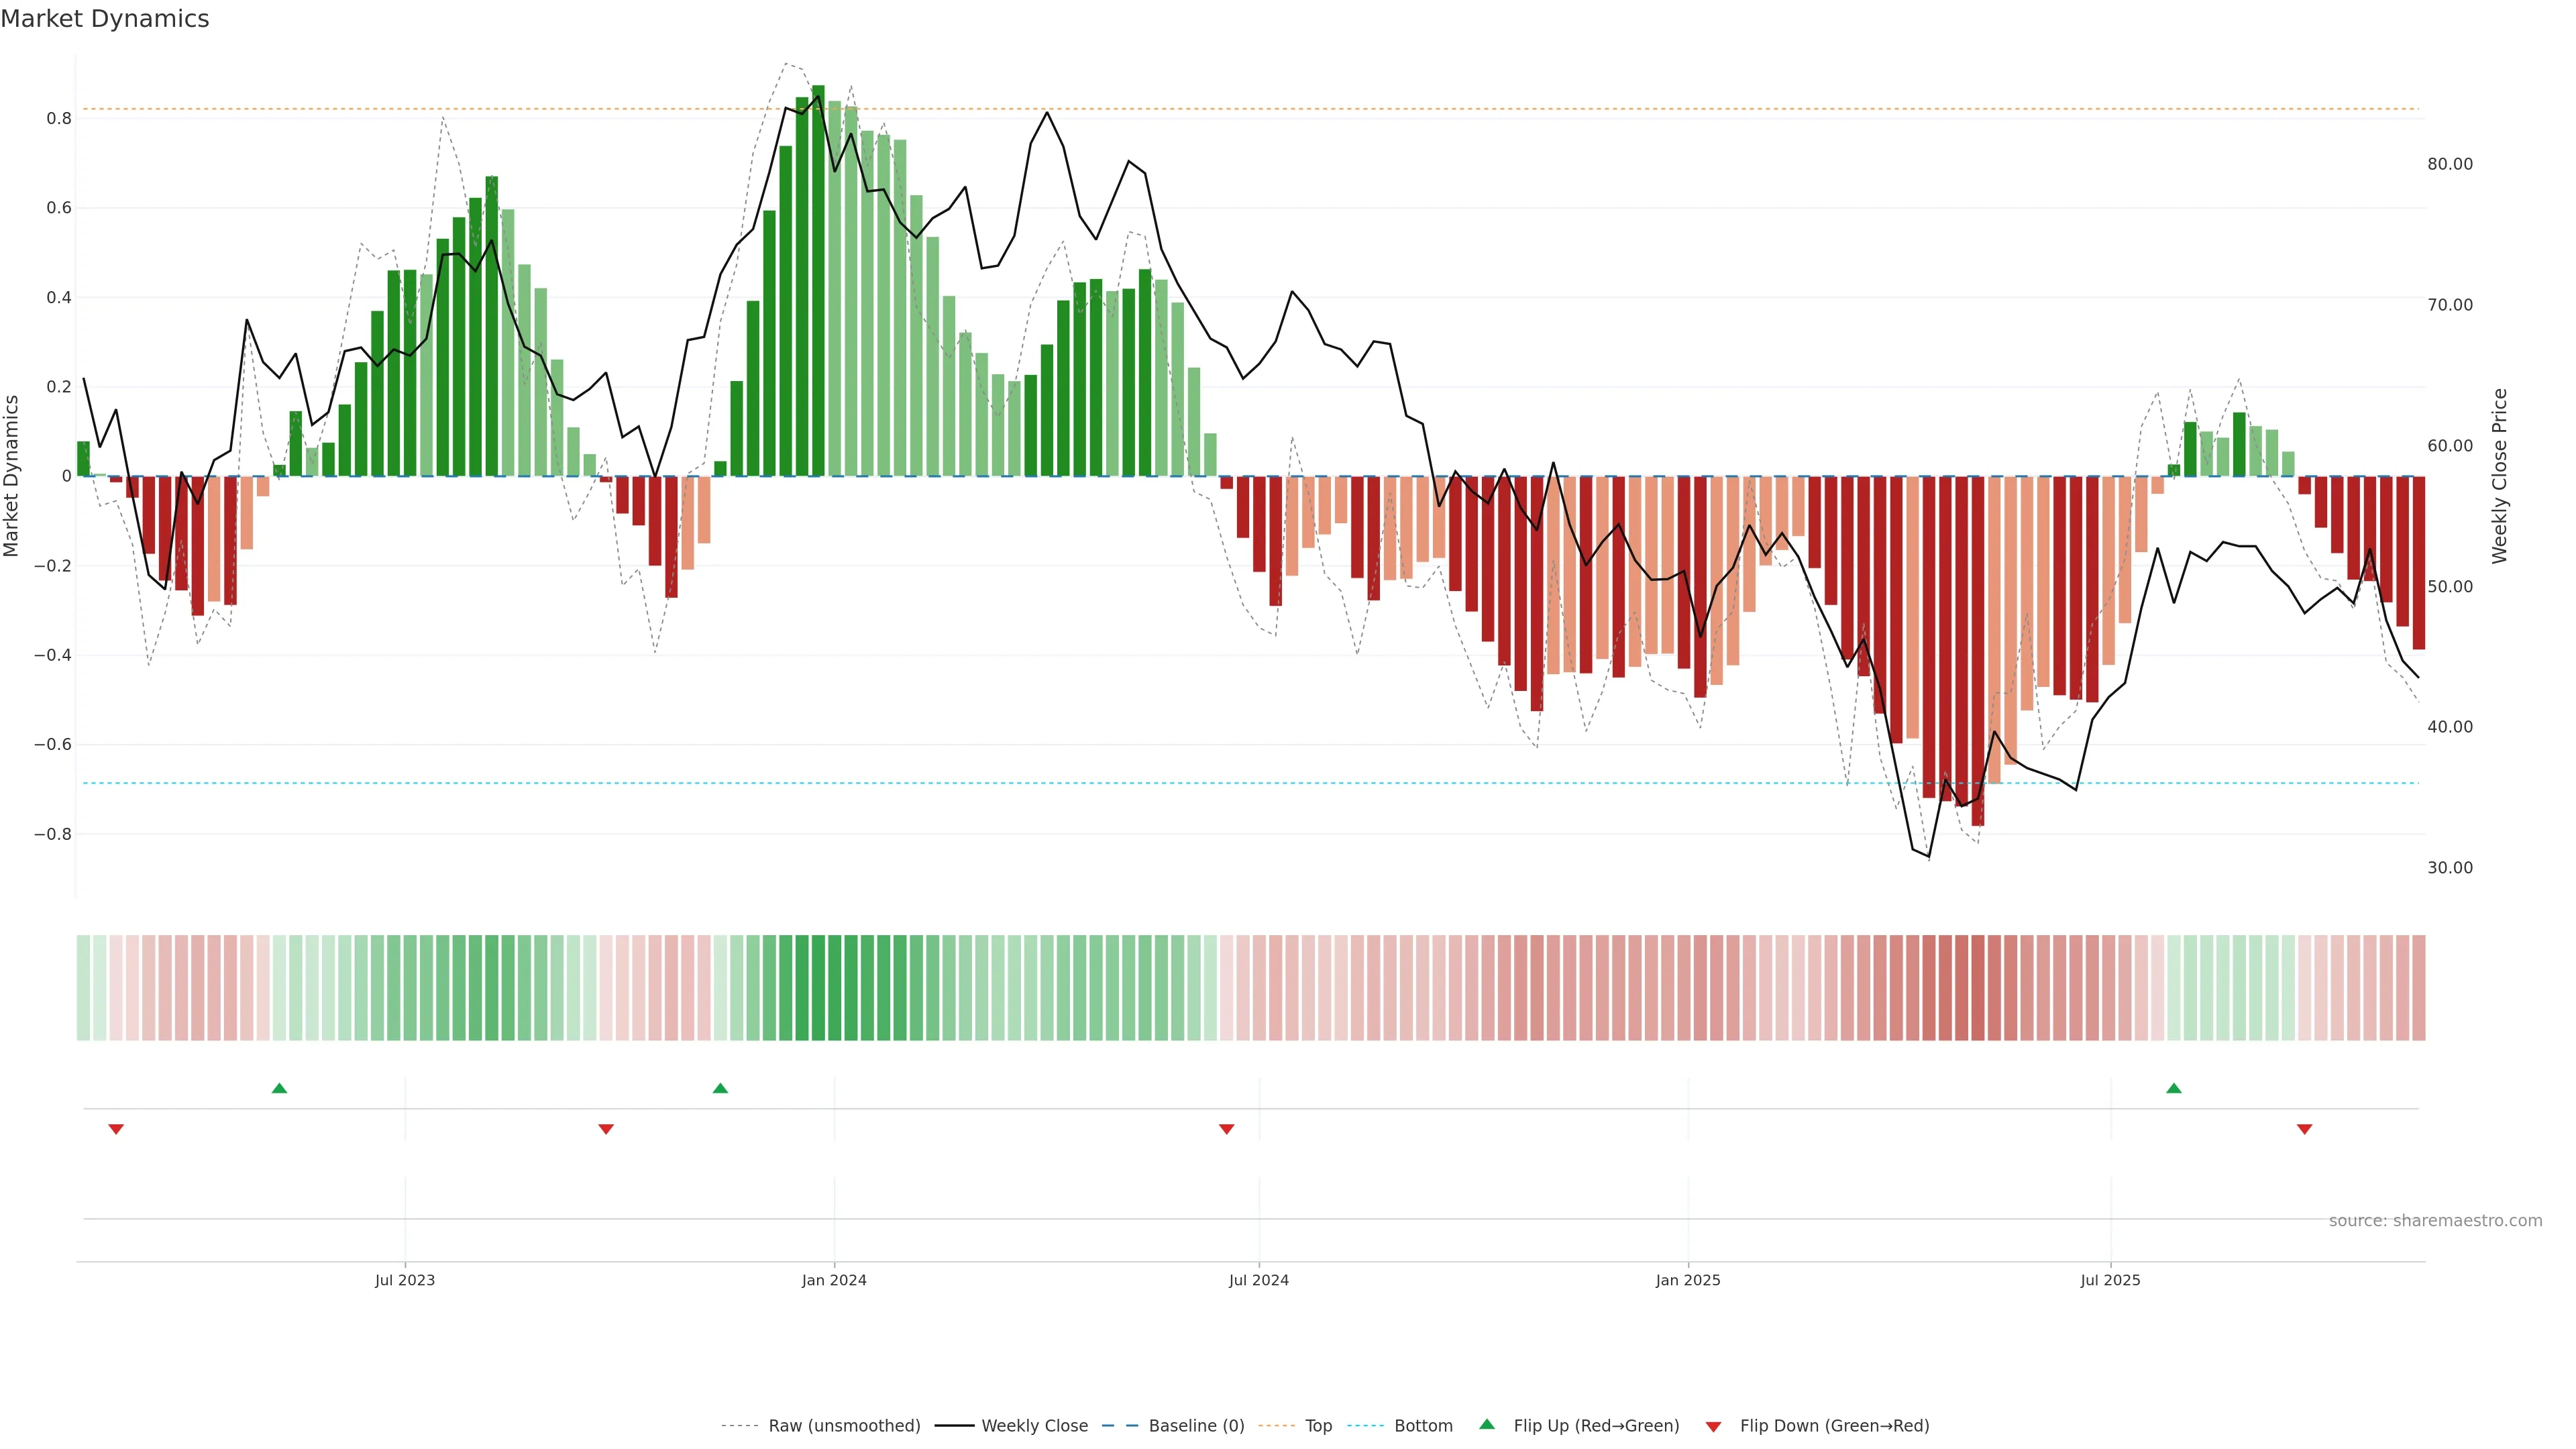Click the flip-down marker between Jul 2023 and Jan 2024
Viewport: 2576px width, 1449px height.
click(606, 1129)
